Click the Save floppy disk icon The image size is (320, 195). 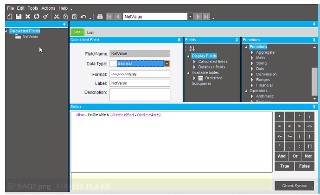[x=19, y=17]
